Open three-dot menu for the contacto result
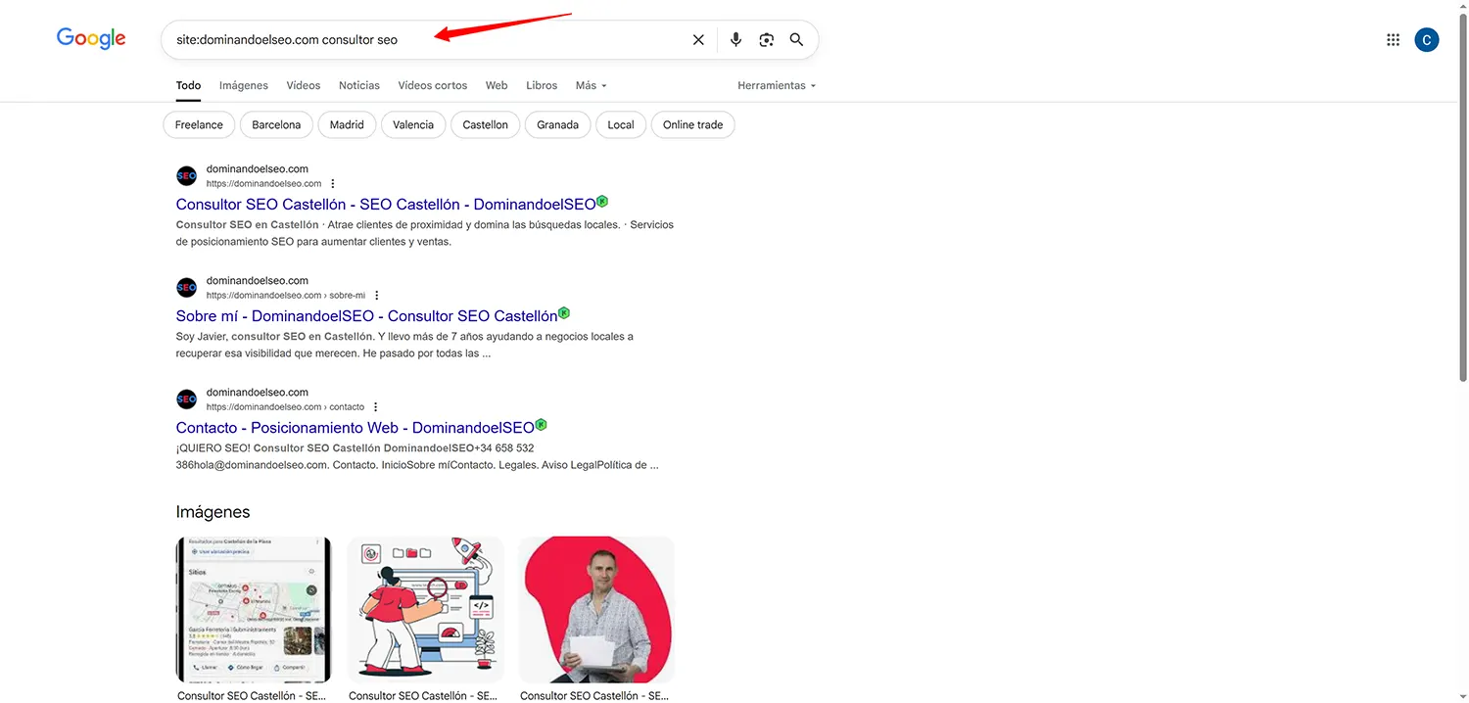The image size is (1469, 703). coord(375,407)
